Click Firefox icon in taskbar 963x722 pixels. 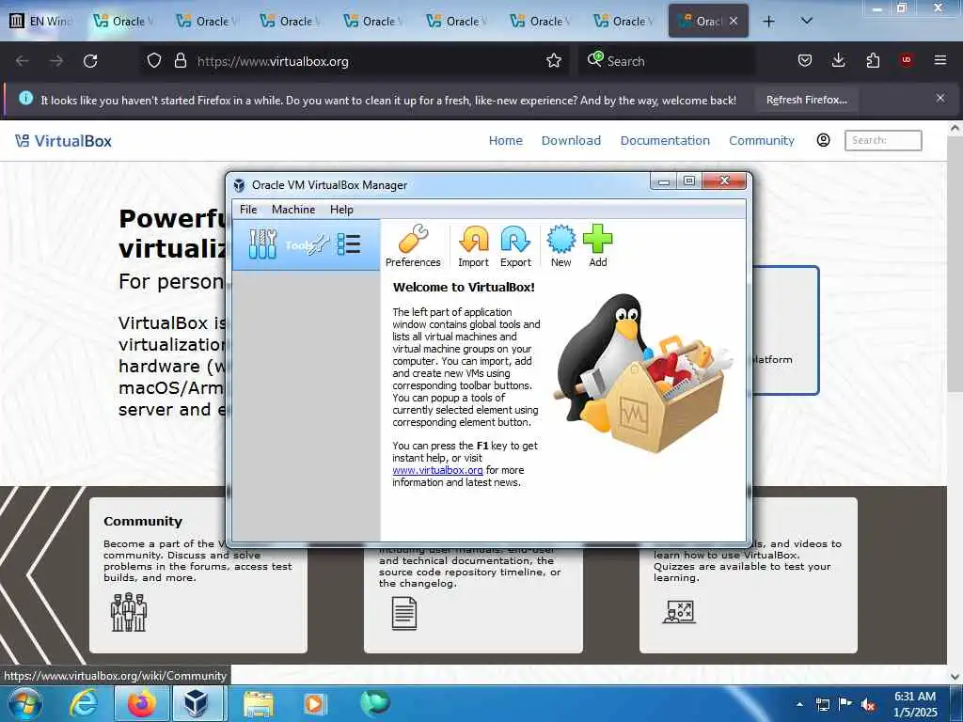[x=141, y=703]
